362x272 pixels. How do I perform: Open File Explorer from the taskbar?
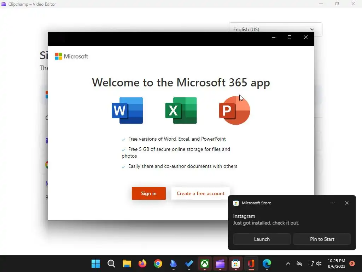[x=127, y=263]
